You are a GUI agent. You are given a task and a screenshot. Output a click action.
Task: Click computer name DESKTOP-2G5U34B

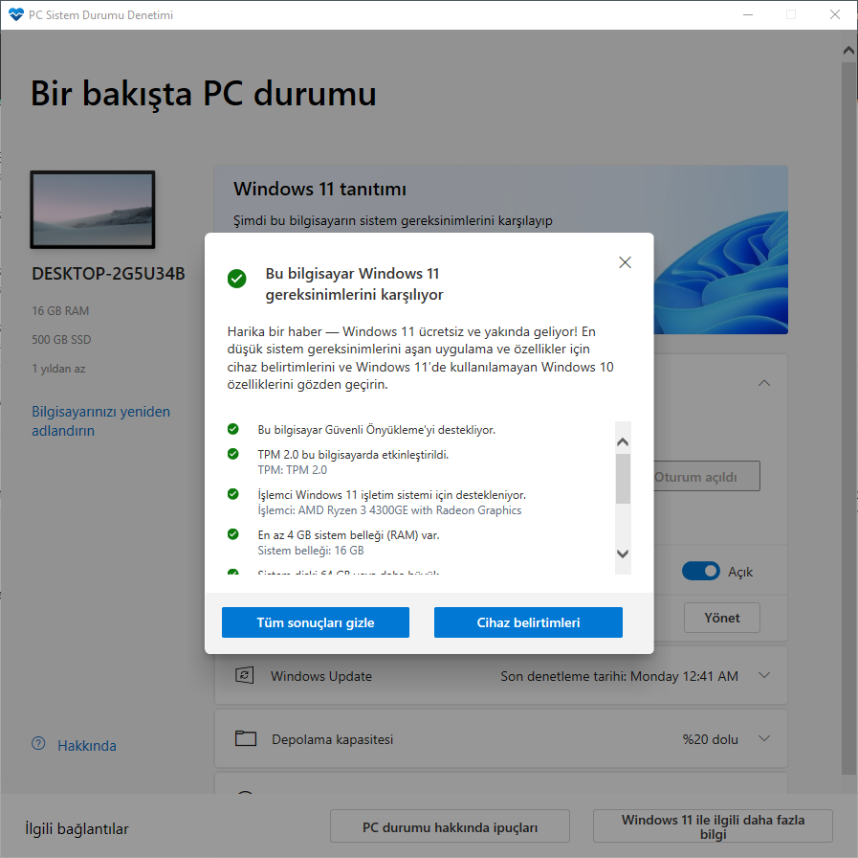108,274
